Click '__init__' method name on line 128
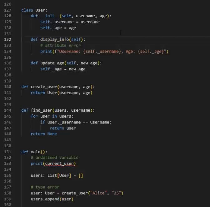210x207 pixels. click(50, 16)
